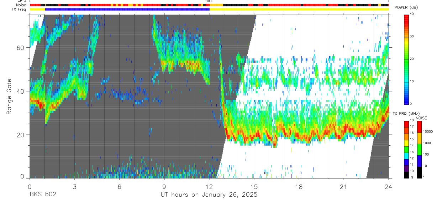Click the 'TX Freq' row label at top
Image resolution: width=437 pixels, height=202 pixels.
point(19,10)
